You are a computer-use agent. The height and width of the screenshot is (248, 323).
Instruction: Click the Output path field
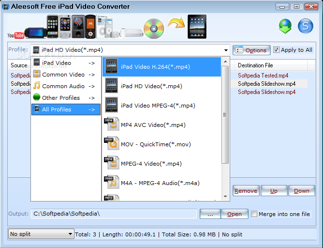click(114, 214)
